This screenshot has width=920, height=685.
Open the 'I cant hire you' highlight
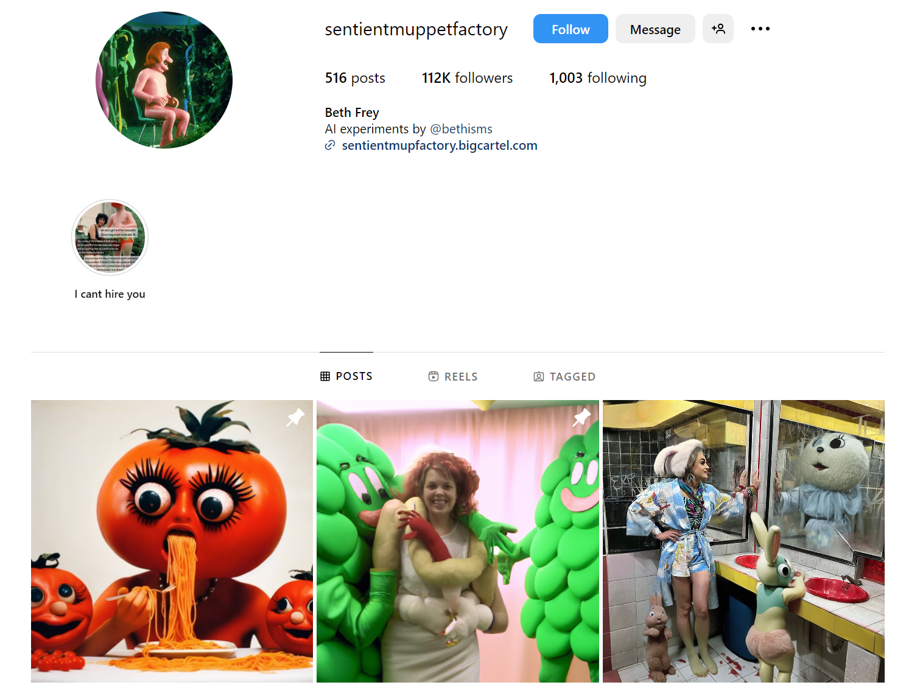(x=110, y=237)
